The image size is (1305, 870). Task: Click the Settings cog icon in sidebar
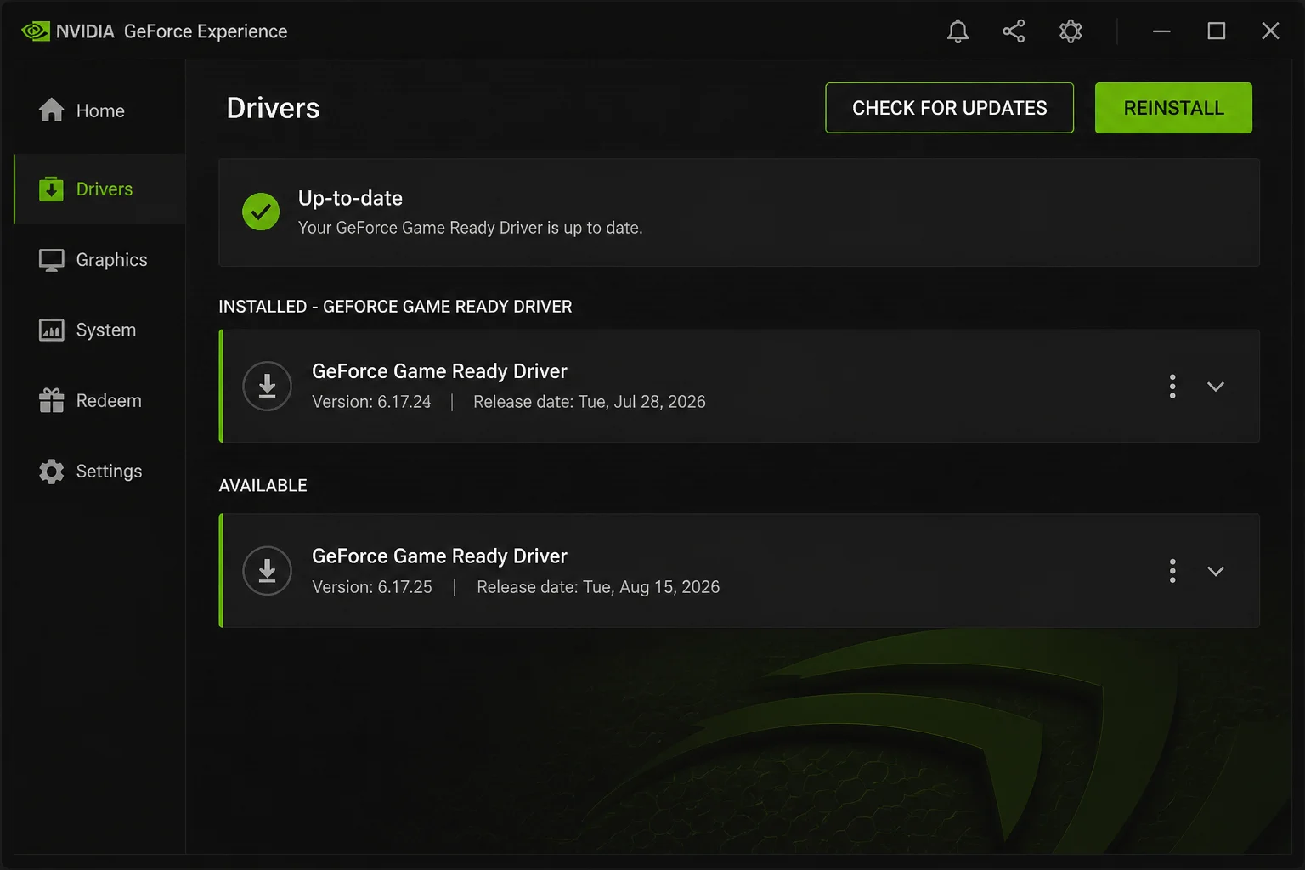[51, 471]
